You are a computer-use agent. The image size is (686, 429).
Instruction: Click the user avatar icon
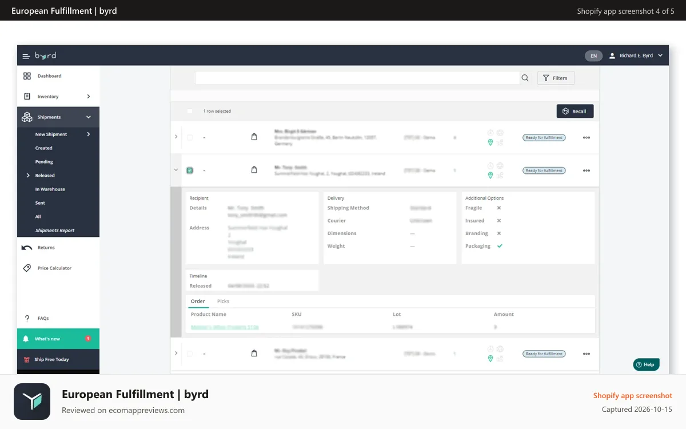[612, 56]
